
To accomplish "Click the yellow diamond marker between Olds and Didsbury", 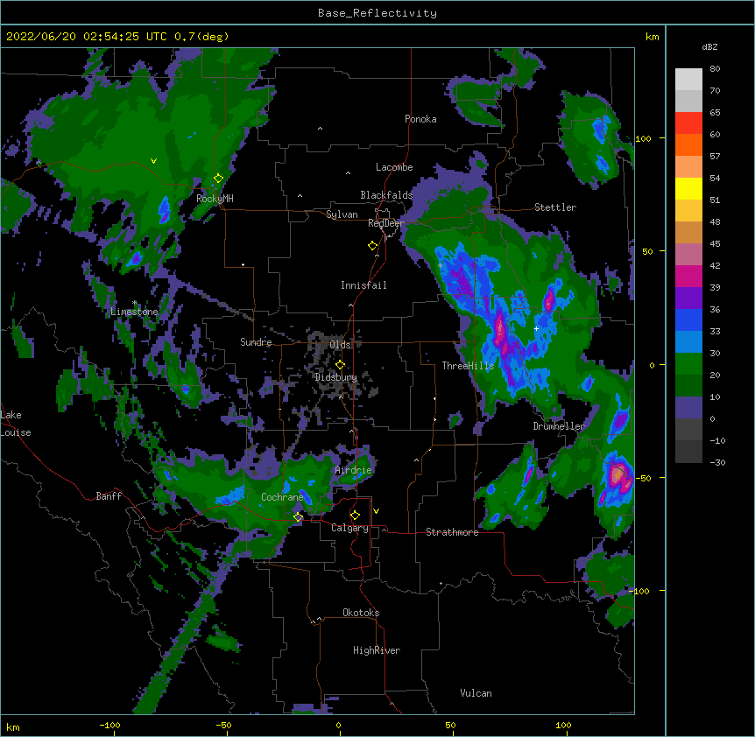I will (x=341, y=364).
